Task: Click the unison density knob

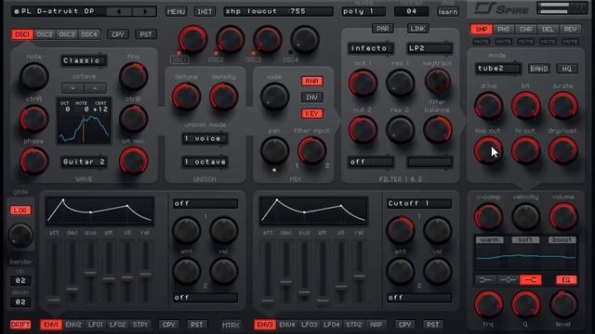Action: [x=223, y=96]
